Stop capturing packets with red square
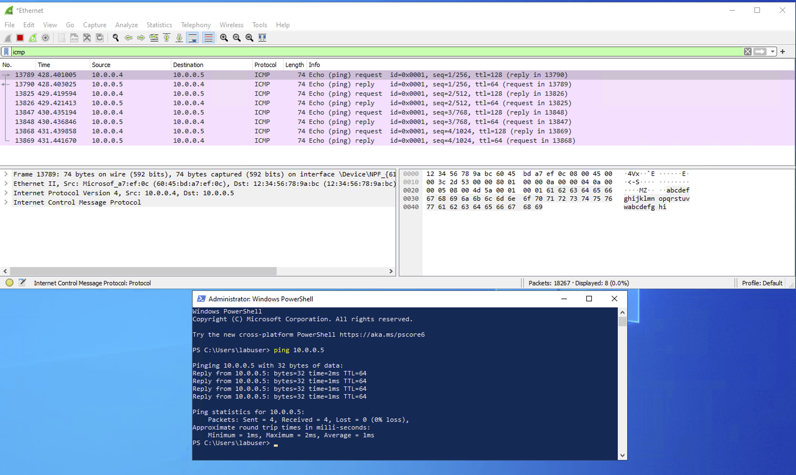The height and width of the screenshot is (475, 796). (x=20, y=38)
